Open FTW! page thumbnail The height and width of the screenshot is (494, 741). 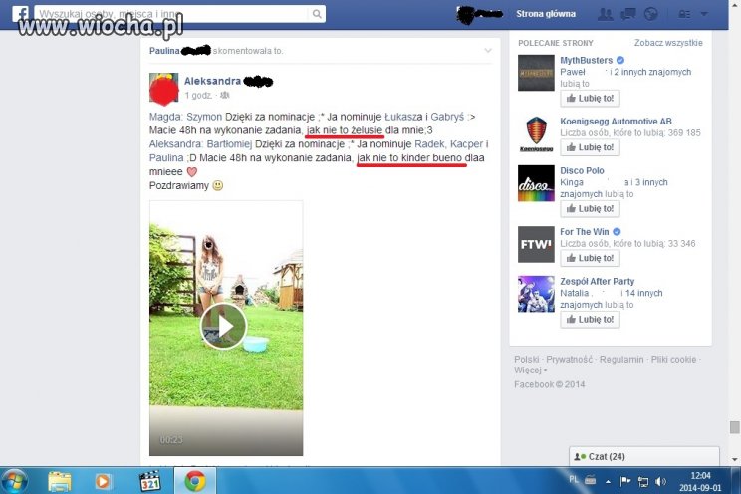[x=536, y=244]
